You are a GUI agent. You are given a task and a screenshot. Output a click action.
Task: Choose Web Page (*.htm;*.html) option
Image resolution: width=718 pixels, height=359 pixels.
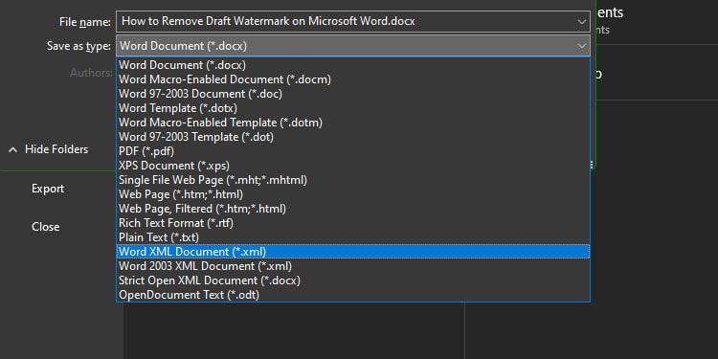click(x=353, y=194)
